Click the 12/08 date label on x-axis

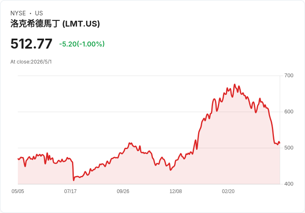176,191
